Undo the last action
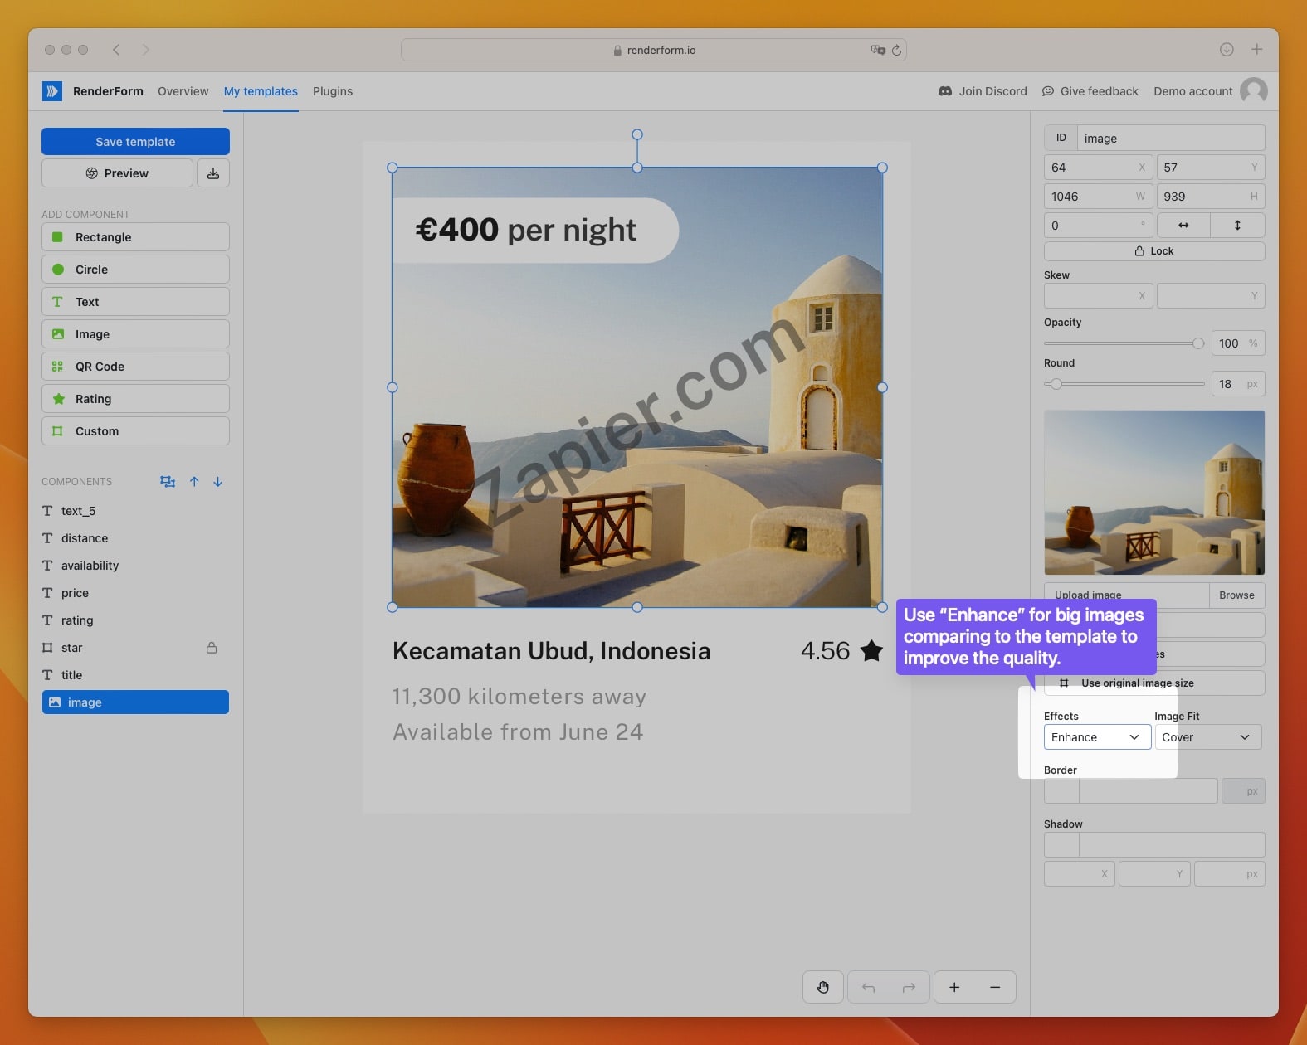Screen dimensions: 1307x1045 coord(869,987)
